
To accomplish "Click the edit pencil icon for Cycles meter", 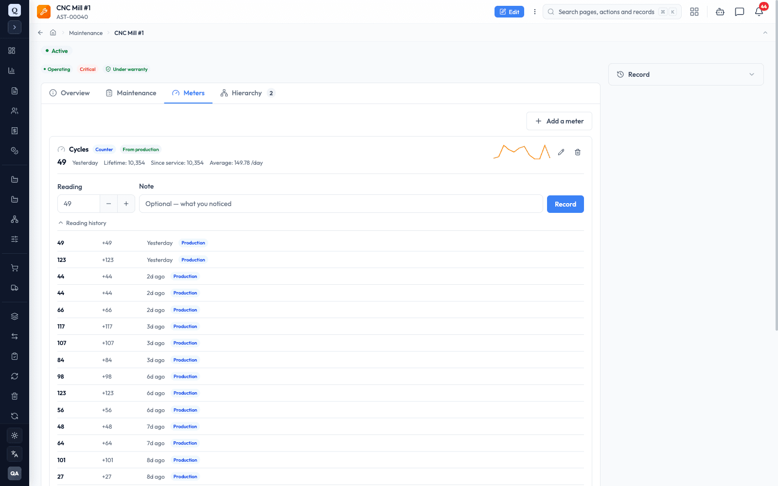I will pos(561,152).
